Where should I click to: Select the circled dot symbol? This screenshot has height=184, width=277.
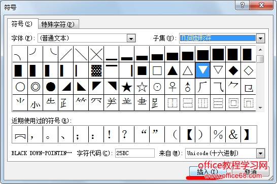click(157, 87)
